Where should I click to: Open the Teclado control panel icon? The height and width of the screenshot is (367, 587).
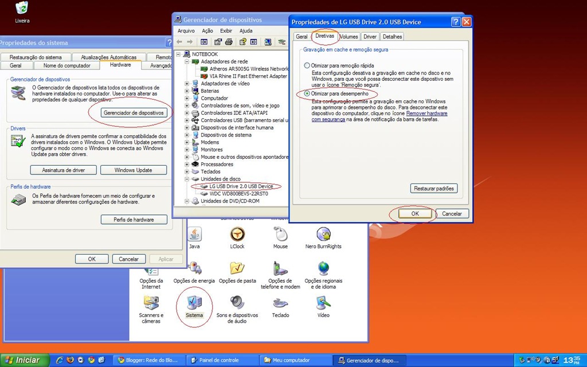pos(280,307)
